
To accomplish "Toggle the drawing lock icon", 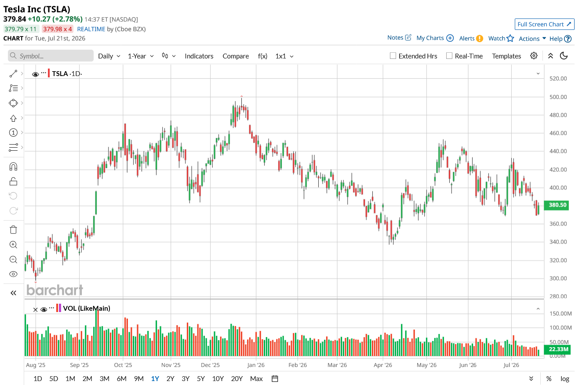I will click(13, 181).
